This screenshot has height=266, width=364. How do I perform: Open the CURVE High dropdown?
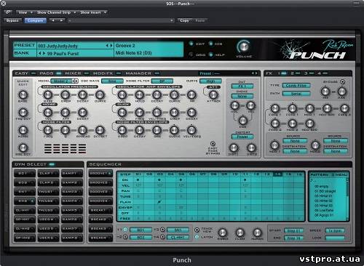[x=210, y=81]
